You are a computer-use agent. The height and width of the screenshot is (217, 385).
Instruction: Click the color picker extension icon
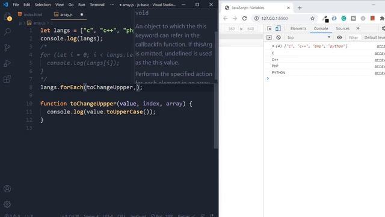(325, 19)
